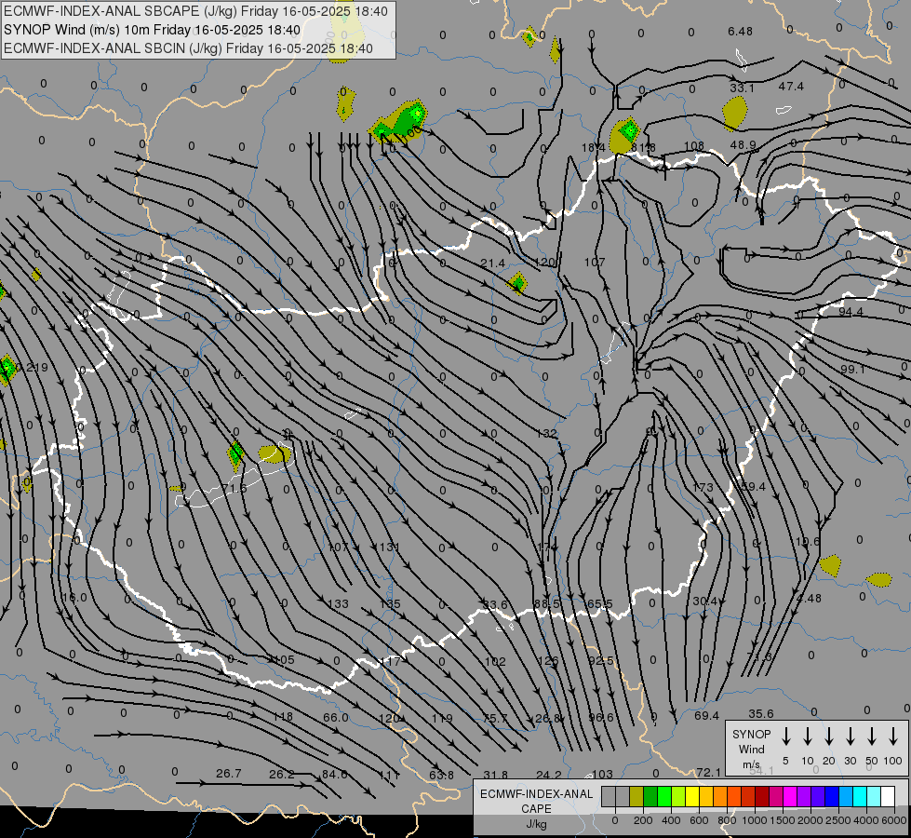Click the 50 m/s wind arrow symbol
This screenshot has height=838, width=911.
point(872,737)
